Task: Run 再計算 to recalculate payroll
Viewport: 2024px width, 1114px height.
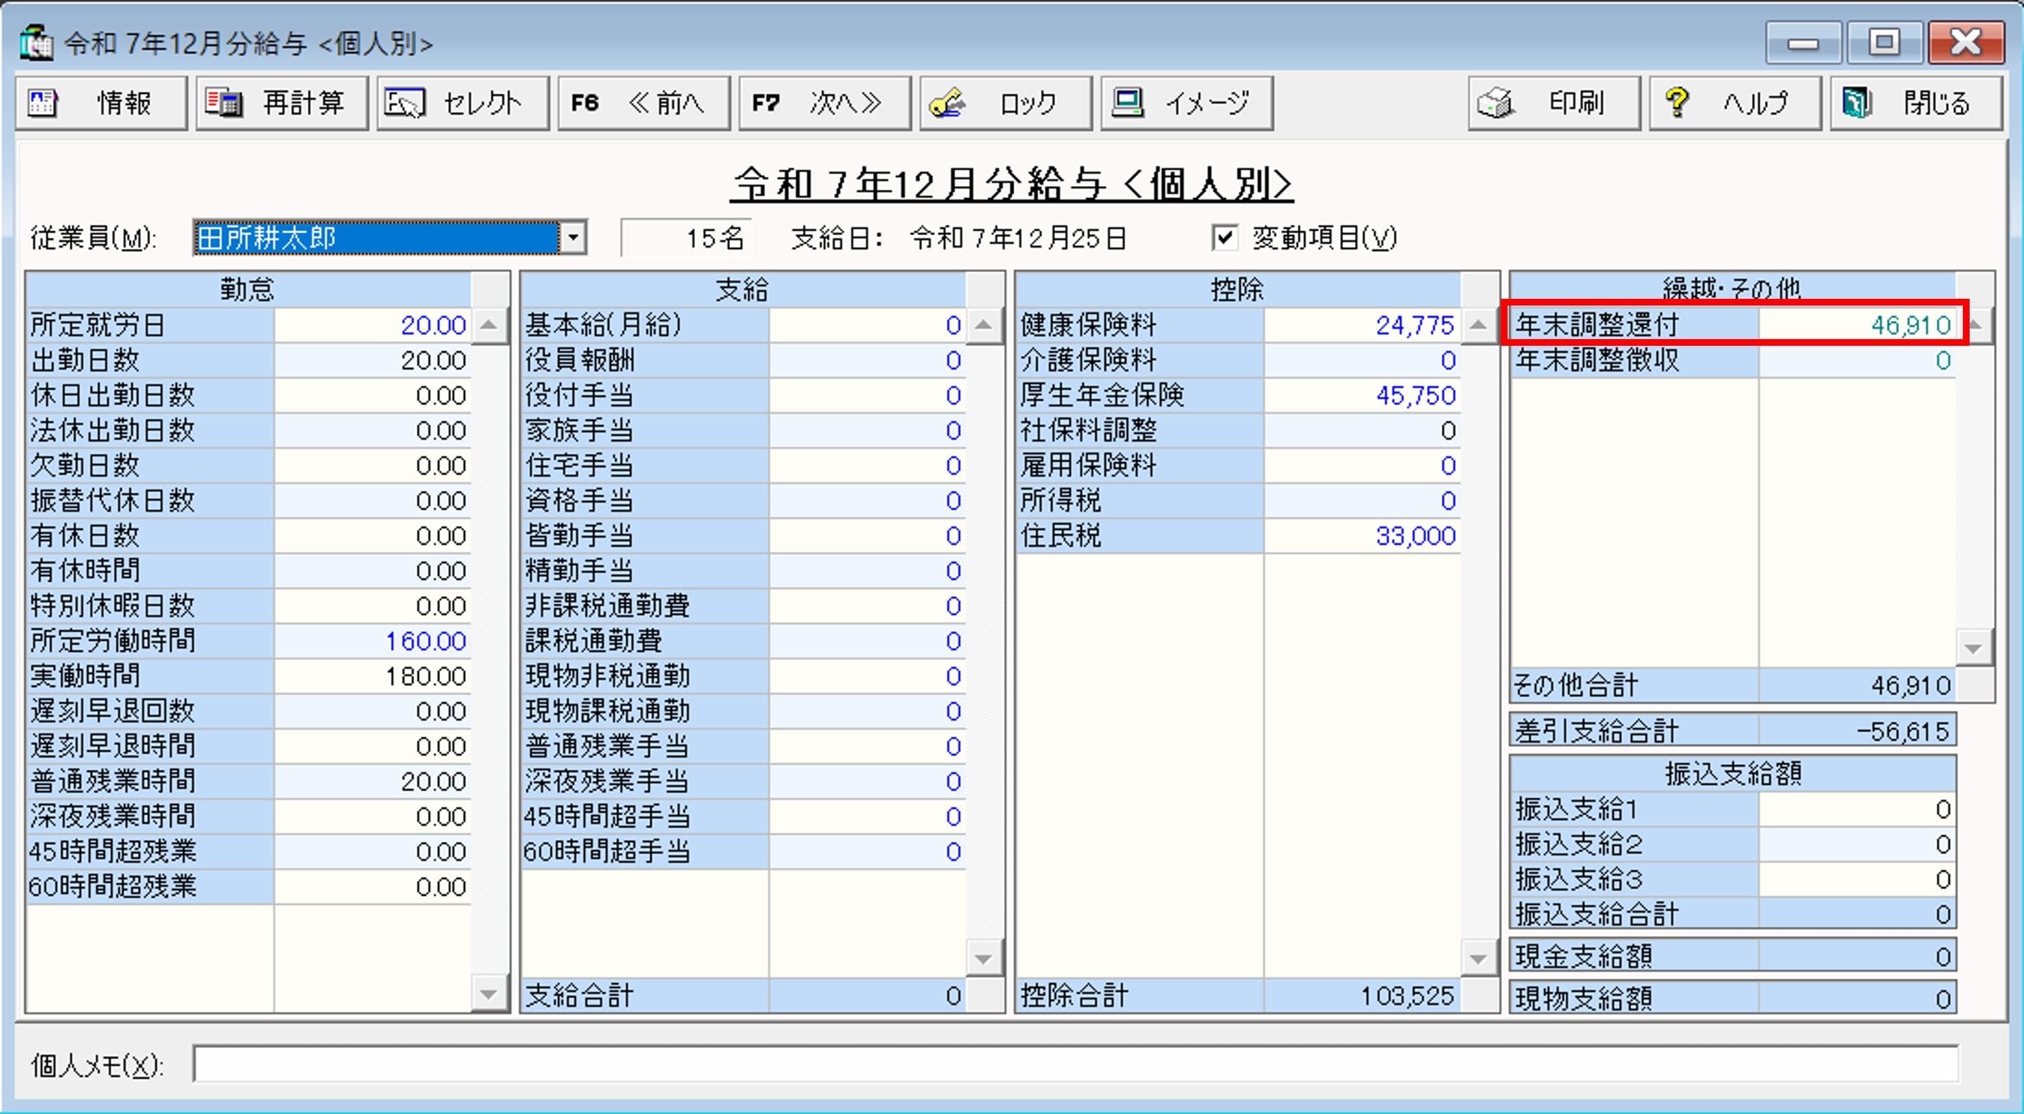Action: tap(281, 102)
